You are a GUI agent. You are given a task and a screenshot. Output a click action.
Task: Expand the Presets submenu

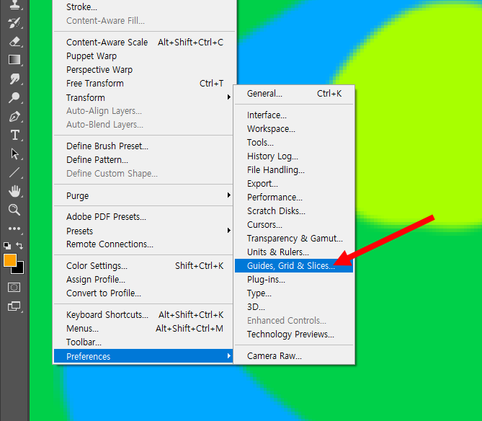(143, 231)
